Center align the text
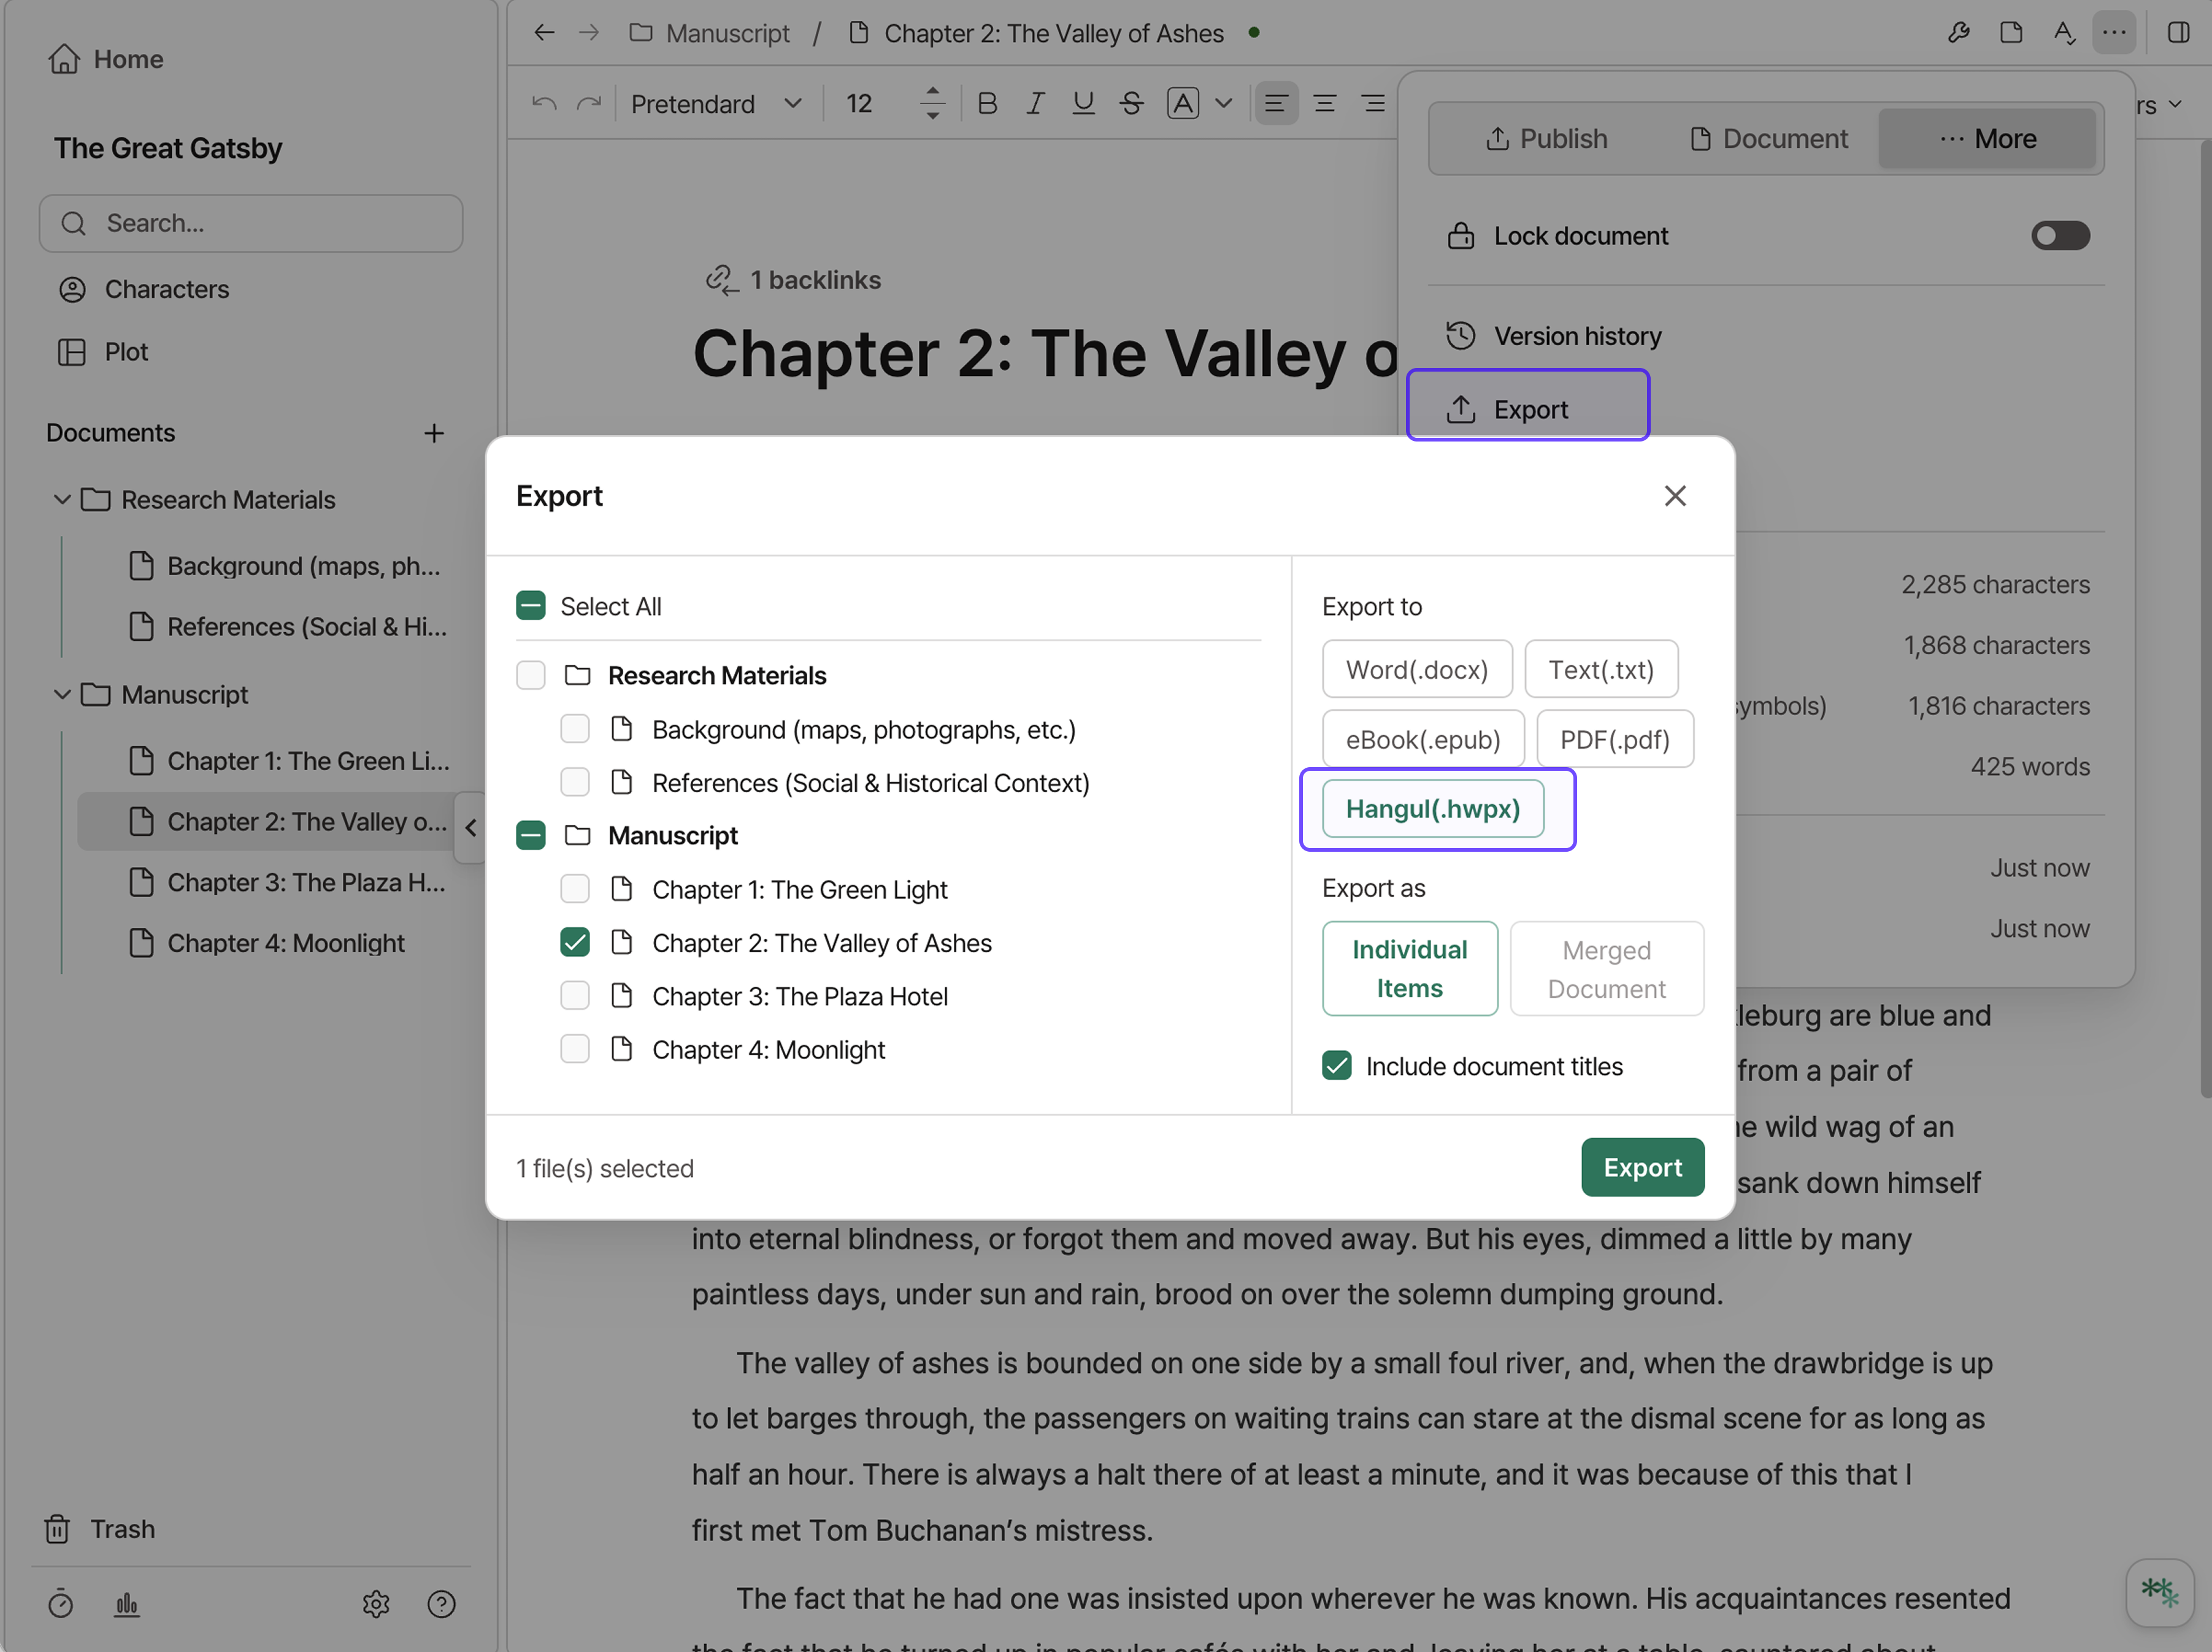This screenshot has height=1652, width=2212. point(1325,103)
